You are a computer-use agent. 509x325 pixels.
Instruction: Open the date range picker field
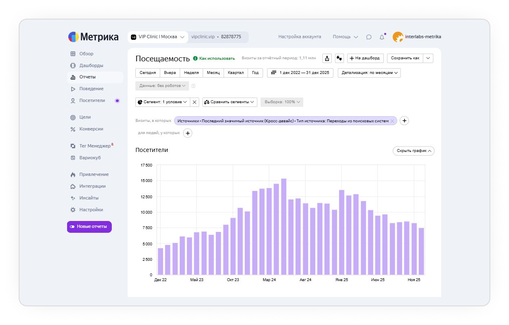coord(300,73)
